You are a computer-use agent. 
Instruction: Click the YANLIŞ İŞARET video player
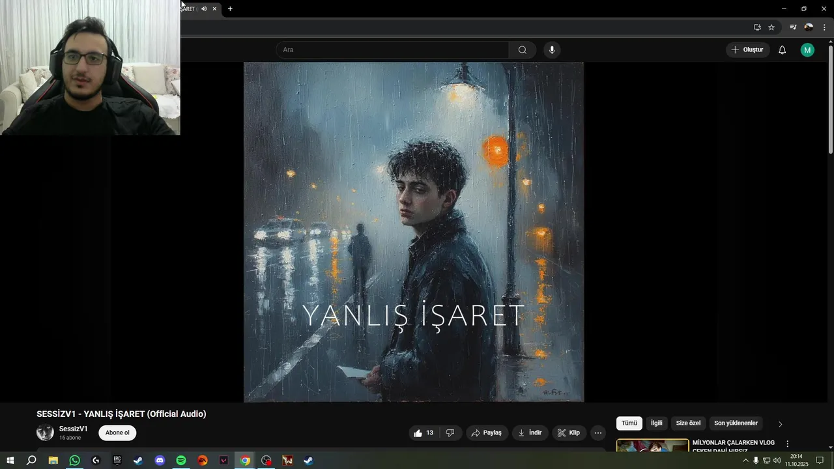pos(414,232)
